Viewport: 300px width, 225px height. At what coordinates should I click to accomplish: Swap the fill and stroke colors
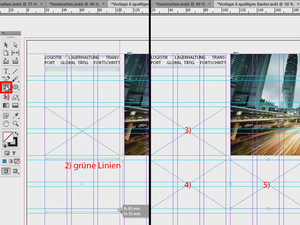[x=16, y=133]
